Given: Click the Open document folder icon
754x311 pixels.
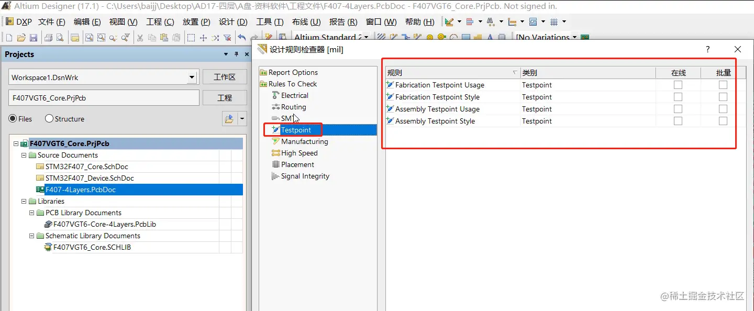Looking at the screenshot, I should point(21,38).
